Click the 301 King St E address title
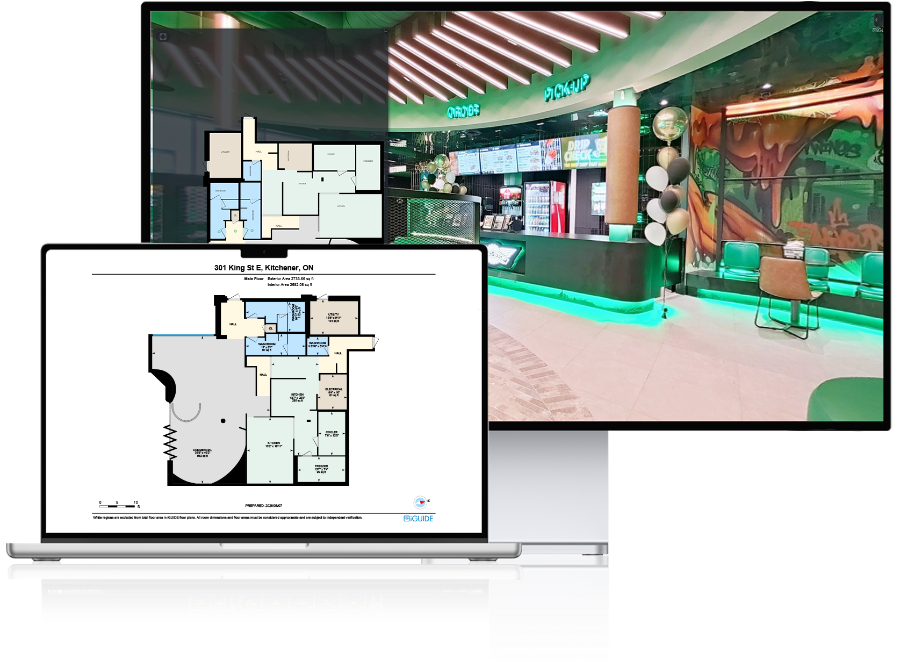Screen dimensions: 900x667 (263, 268)
